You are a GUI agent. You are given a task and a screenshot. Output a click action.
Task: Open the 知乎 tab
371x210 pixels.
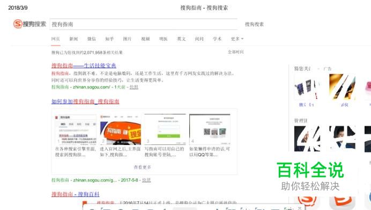click(x=109, y=39)
